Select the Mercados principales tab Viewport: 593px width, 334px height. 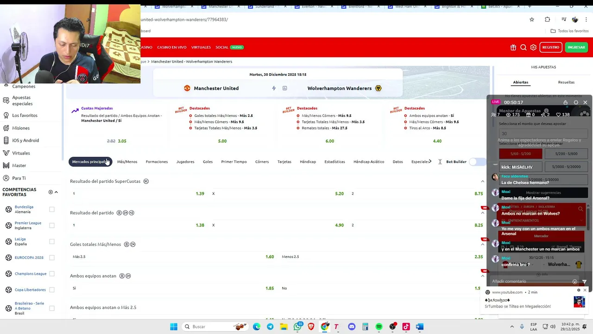pos(90,162)
